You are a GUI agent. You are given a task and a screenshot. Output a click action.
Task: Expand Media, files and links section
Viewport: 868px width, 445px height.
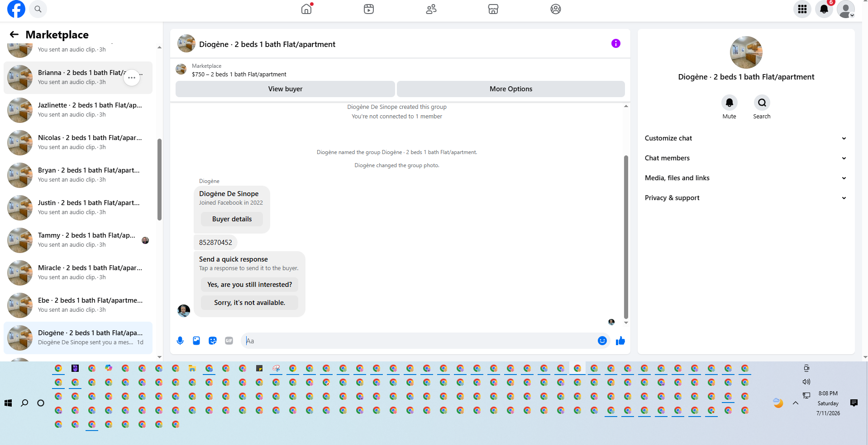tap(746, 178)
